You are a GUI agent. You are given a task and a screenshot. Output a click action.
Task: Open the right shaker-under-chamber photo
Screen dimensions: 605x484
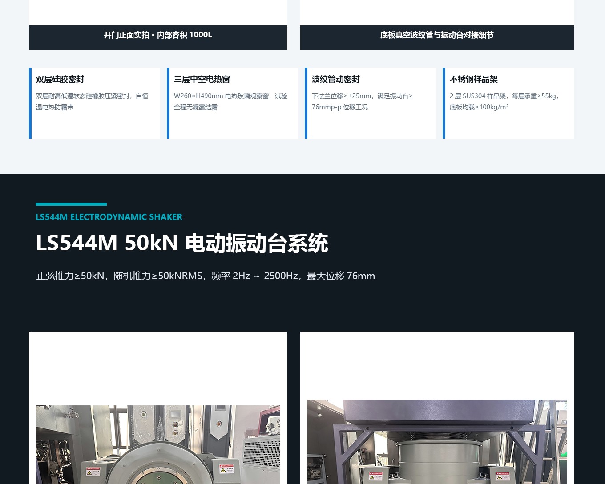click(437, 442)
